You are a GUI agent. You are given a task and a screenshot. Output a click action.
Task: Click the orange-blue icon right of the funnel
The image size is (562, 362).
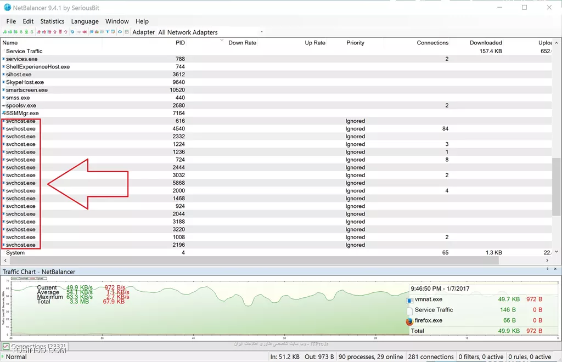(x=113, y=32)
